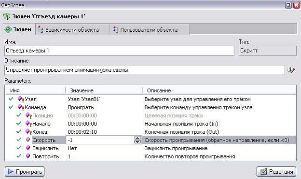Screen dimensions: 301x179
Task: Click the Начало value 00:00:00:00
Action: point(82,124)
